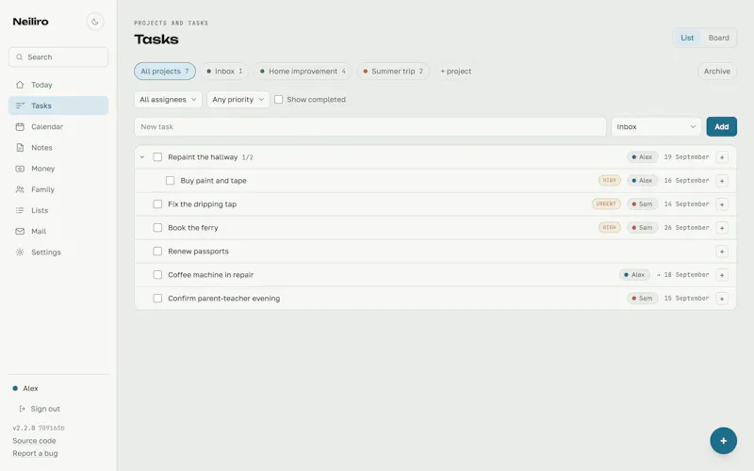Viewport: 754px width, 471px height.
Task: Check off Repaint the hallway task
Action: click(x=157, y=157)
